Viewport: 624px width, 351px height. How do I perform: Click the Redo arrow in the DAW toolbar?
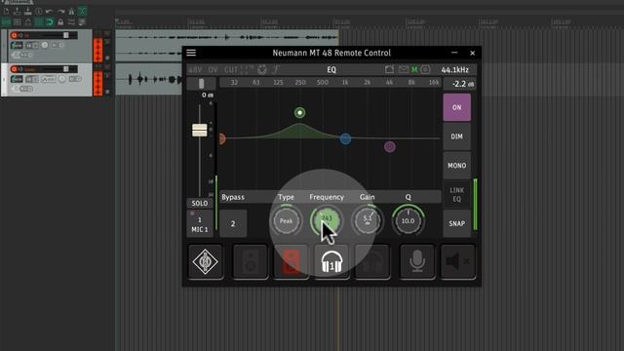pyautogui.click(x=60, y=11)
